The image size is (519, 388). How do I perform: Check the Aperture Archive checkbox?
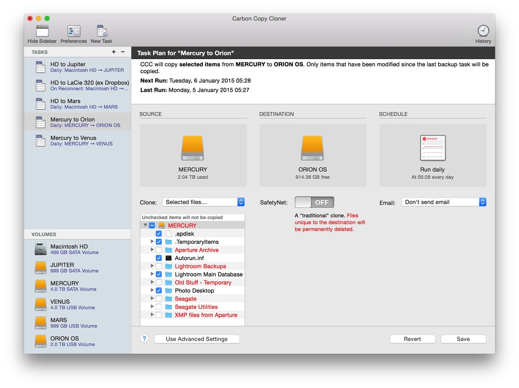coord(159,250)
